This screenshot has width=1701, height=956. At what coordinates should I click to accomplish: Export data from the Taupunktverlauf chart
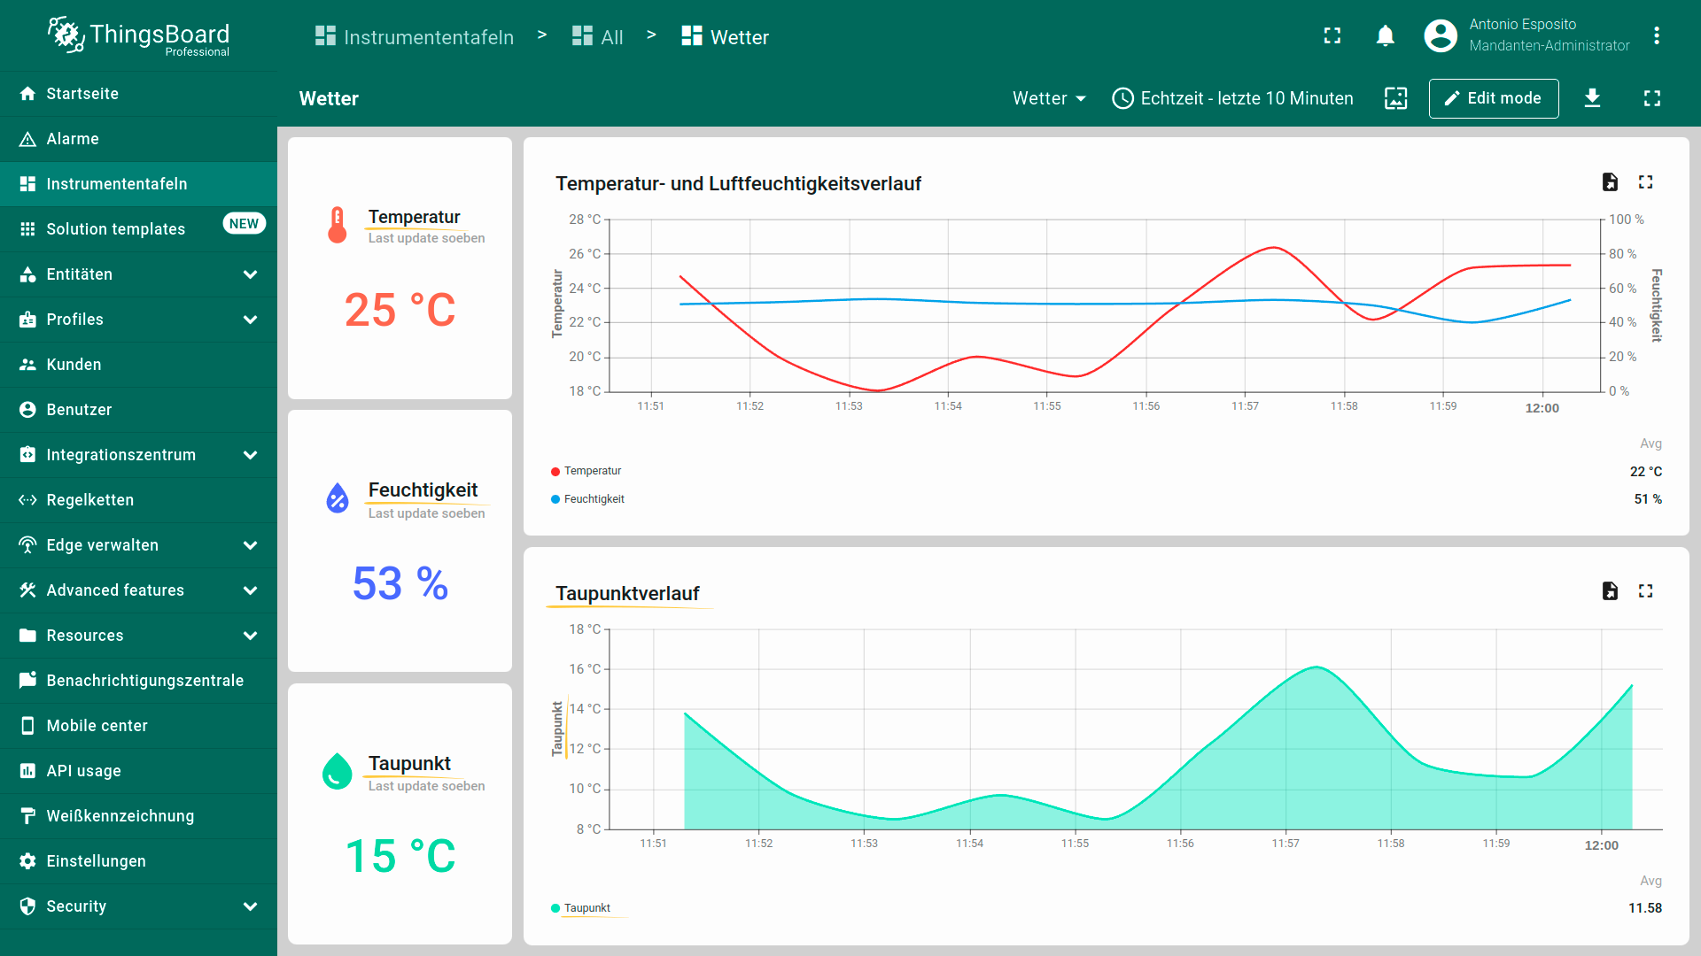(1610, 591)
